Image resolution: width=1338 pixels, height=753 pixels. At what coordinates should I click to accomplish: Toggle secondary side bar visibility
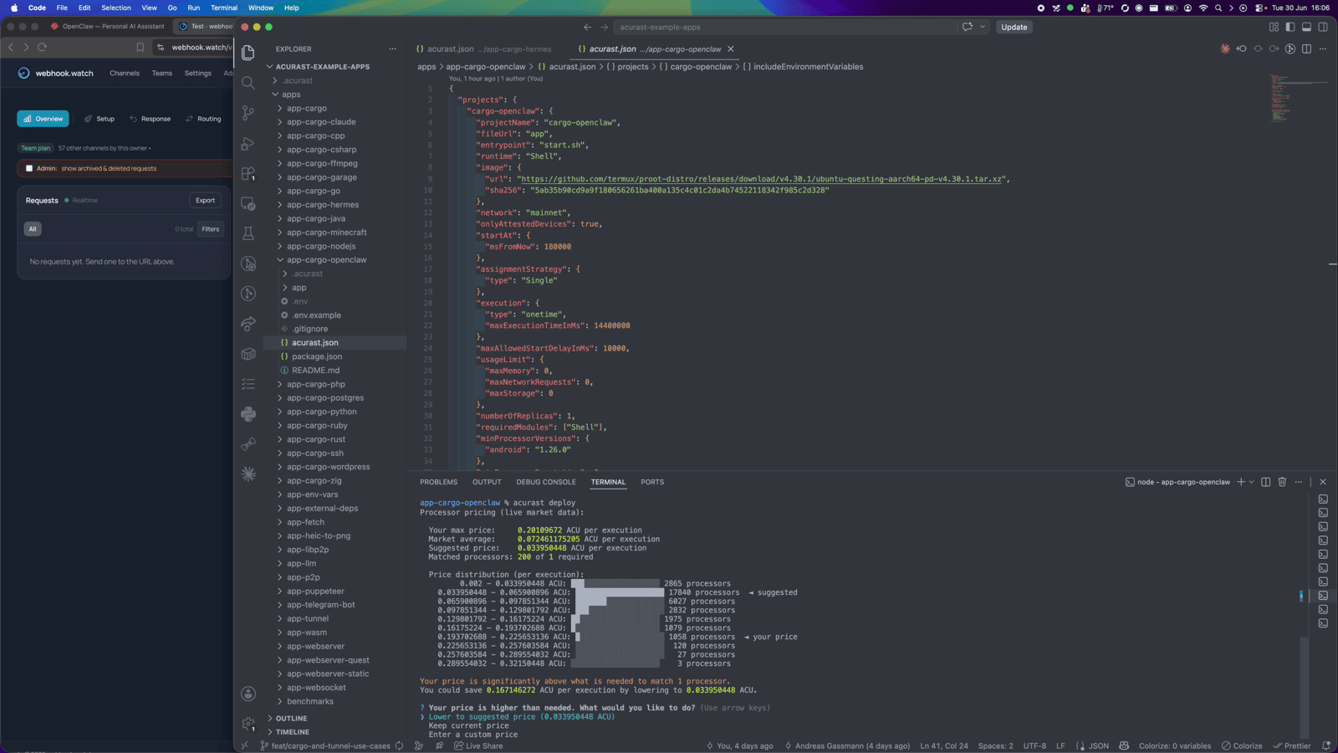click(1323, 27)
